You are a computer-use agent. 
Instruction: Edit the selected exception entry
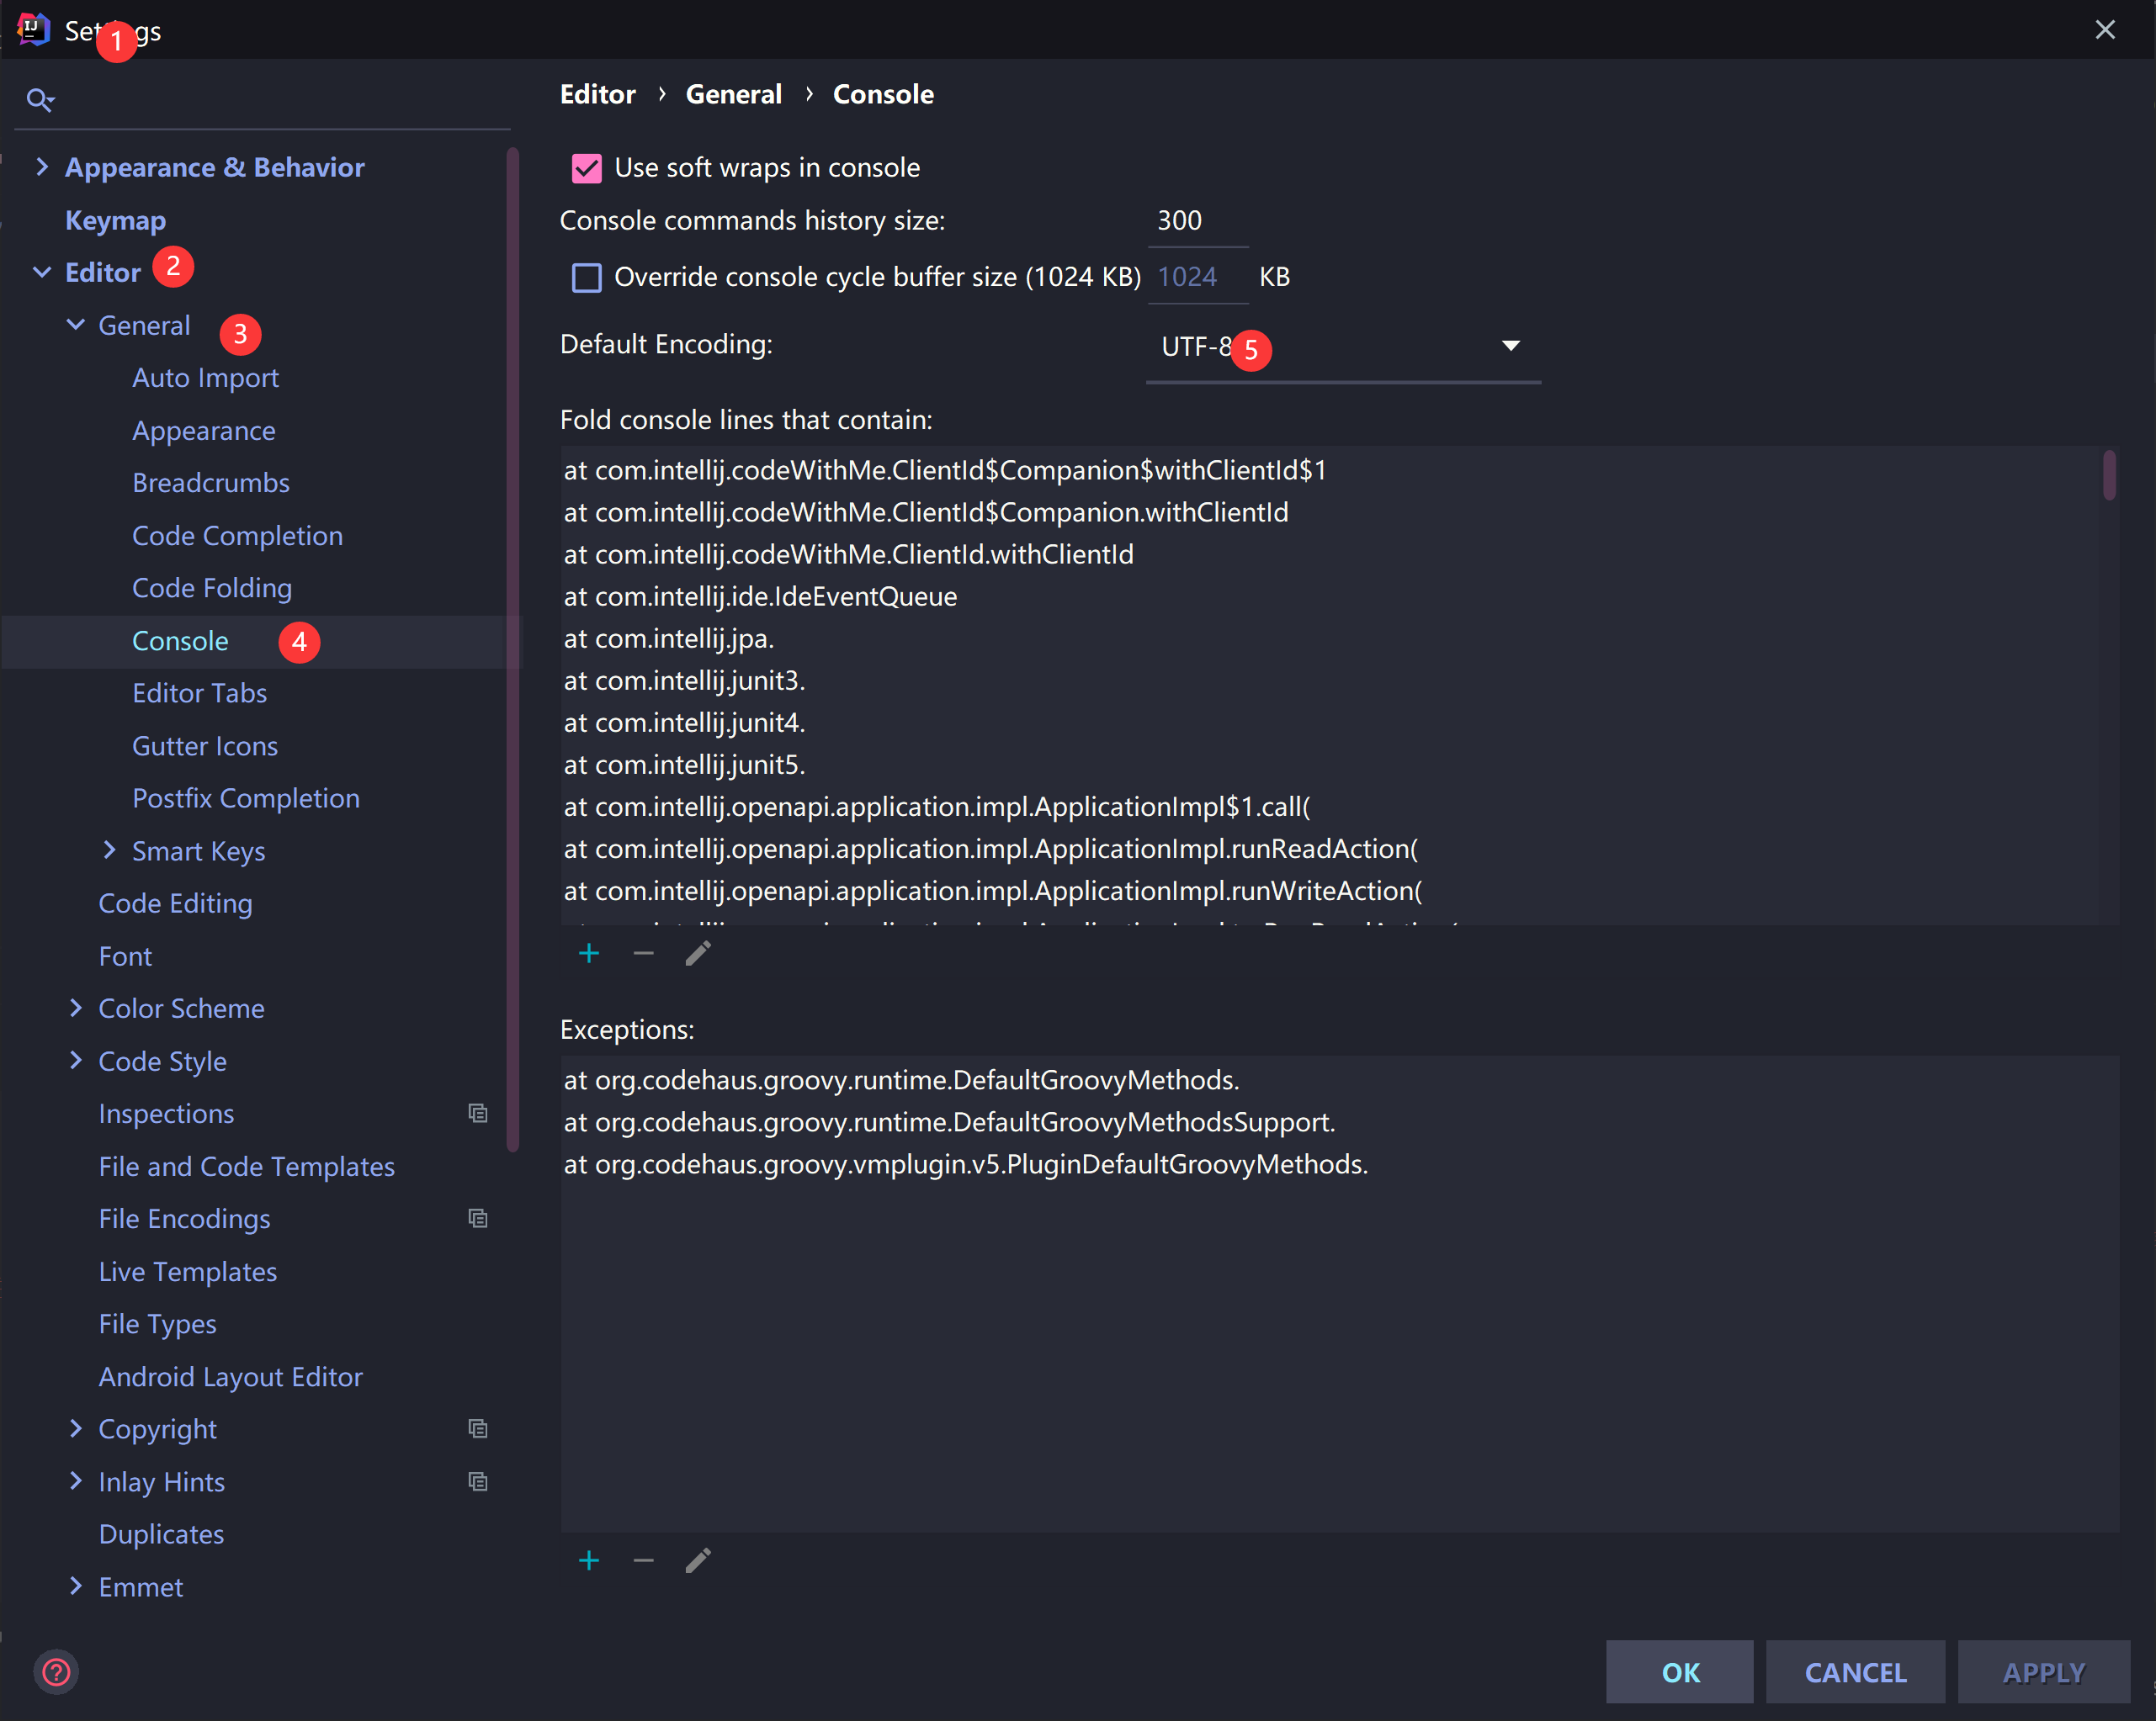click(x=698, y=1560)
